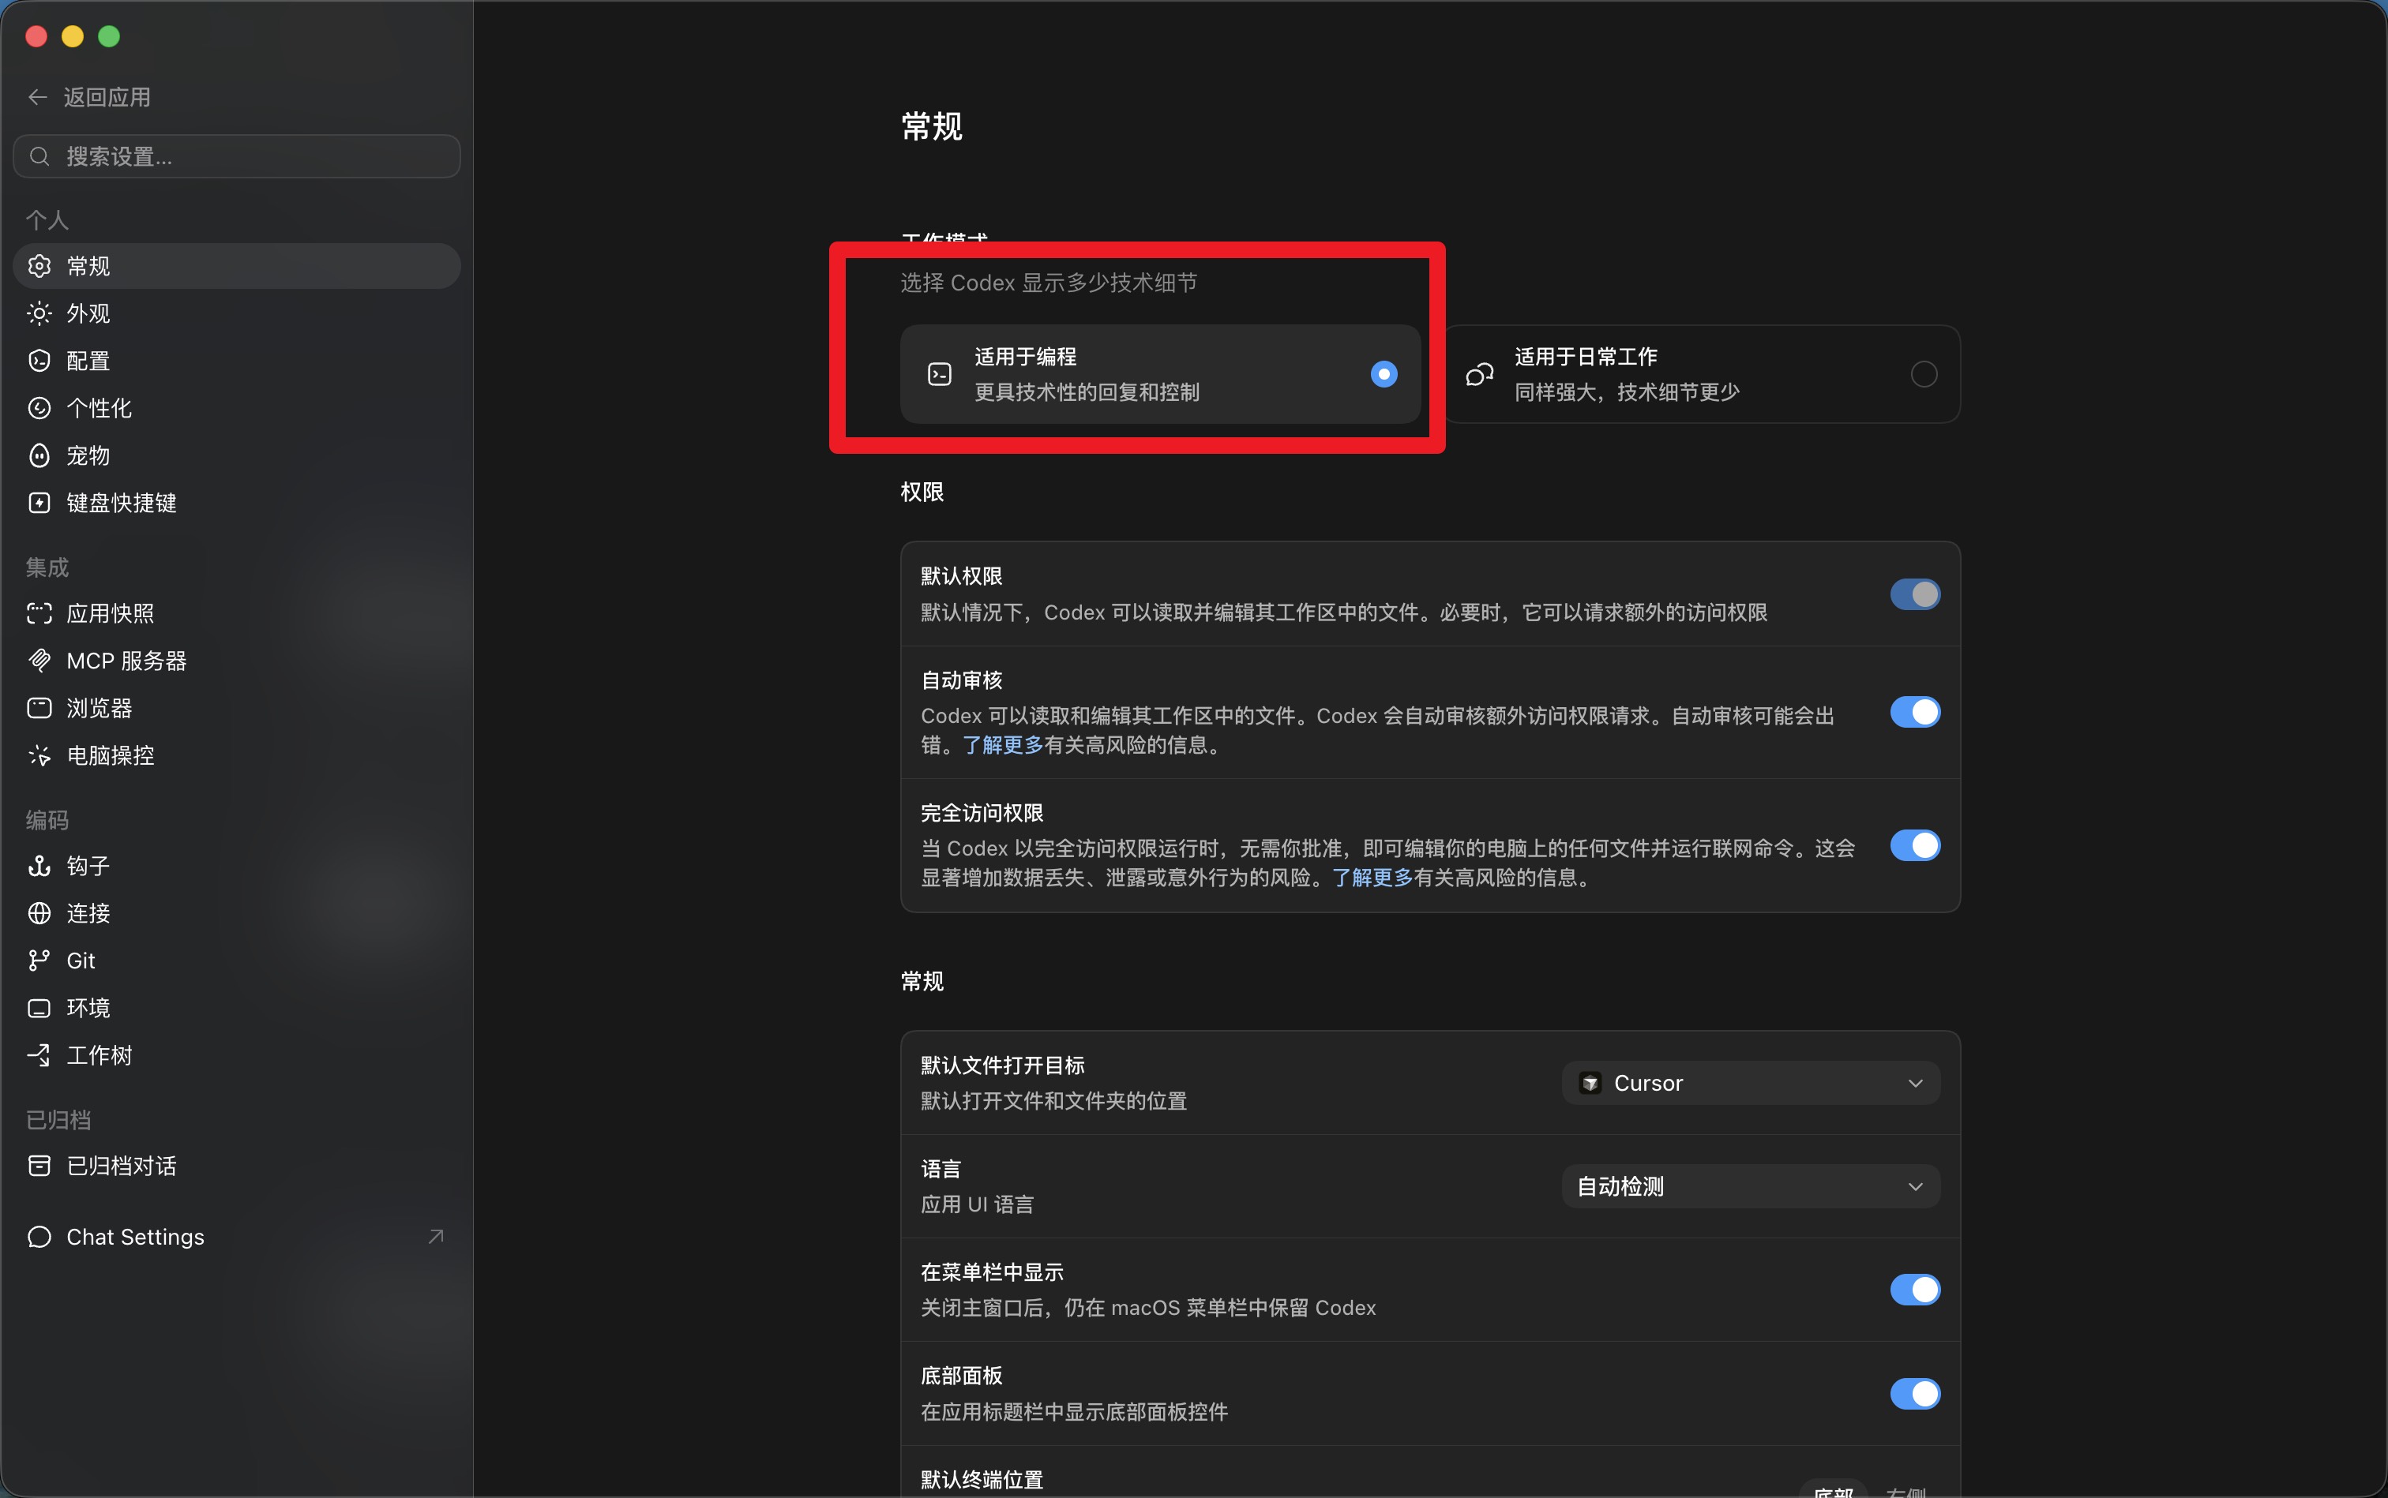Screen dimensions: 2388x1498
Task: Click the back arrow icon beside 返回应用
Action: (x=38, y=97)
